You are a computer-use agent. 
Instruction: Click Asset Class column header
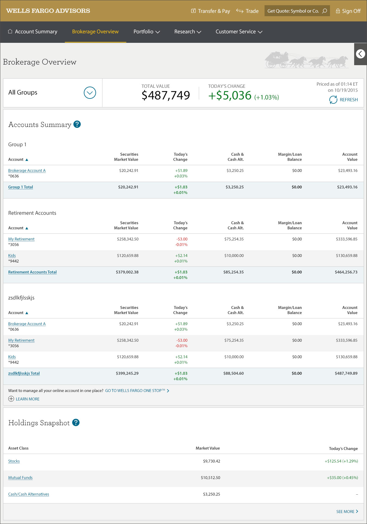tap(18, 448)
